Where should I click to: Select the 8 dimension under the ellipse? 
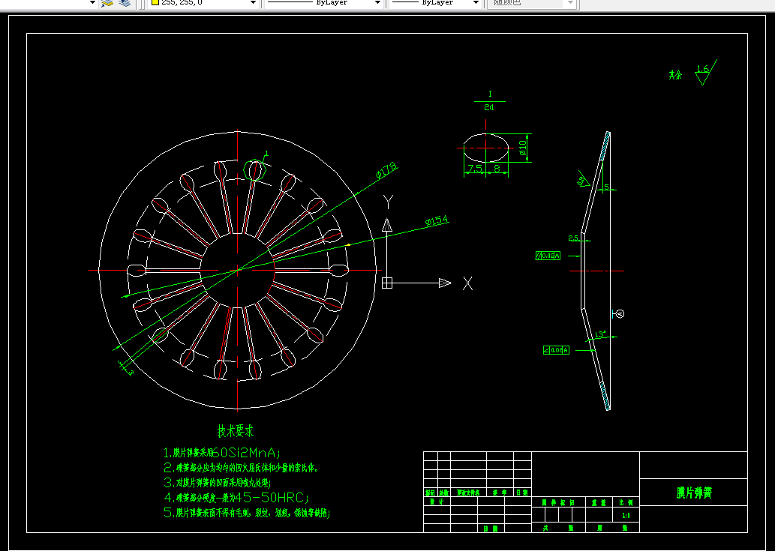(497, 169)
